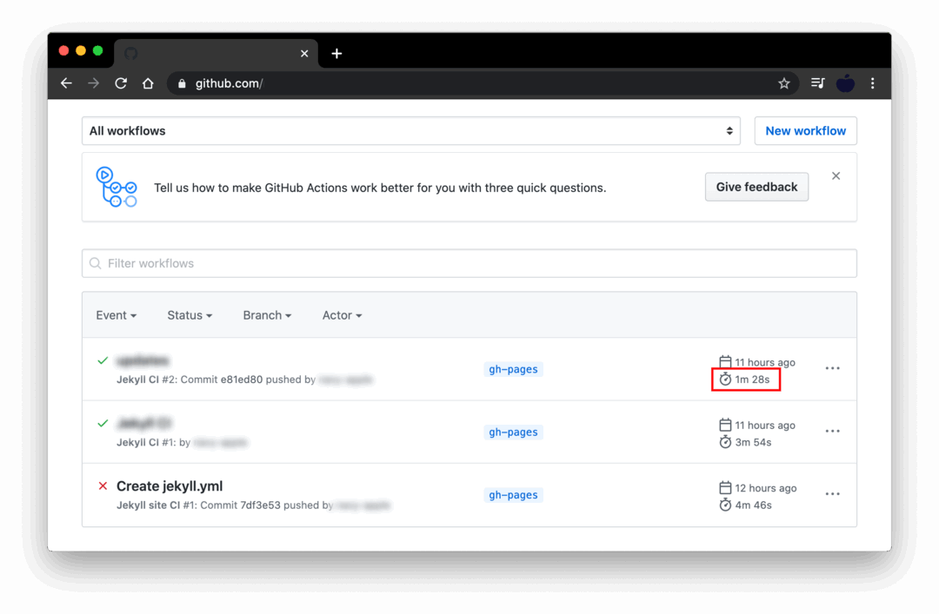The height and width of the screenshot is (614, 939).
Task: Click the stopwatch icon showing 1m 28s duration
Action: [725, 380]
